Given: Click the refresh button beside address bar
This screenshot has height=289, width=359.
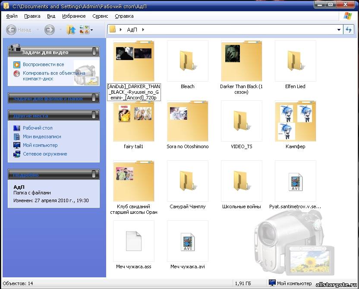Looking at the screenshot, I should (349, 30).
